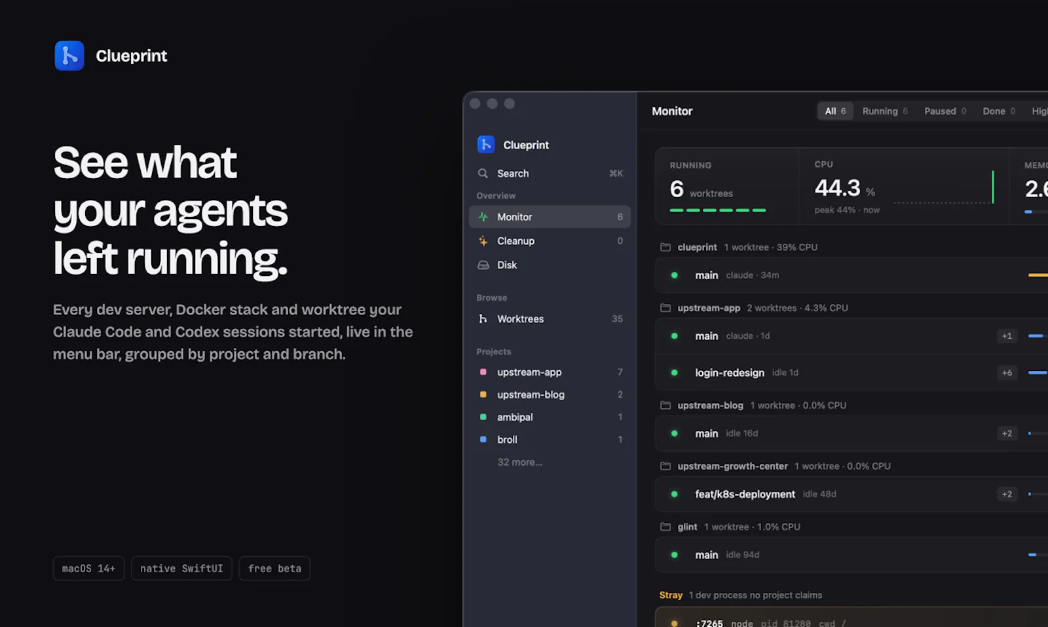Click green status dot of clueprint main row
The height and width of the screenshot is (627, 1048).
click(x=674, y=275)
